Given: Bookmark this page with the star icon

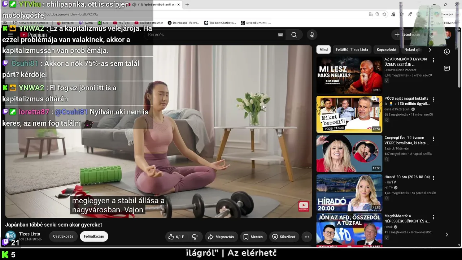Looking at the screenshot, I should tap(384, 14).
